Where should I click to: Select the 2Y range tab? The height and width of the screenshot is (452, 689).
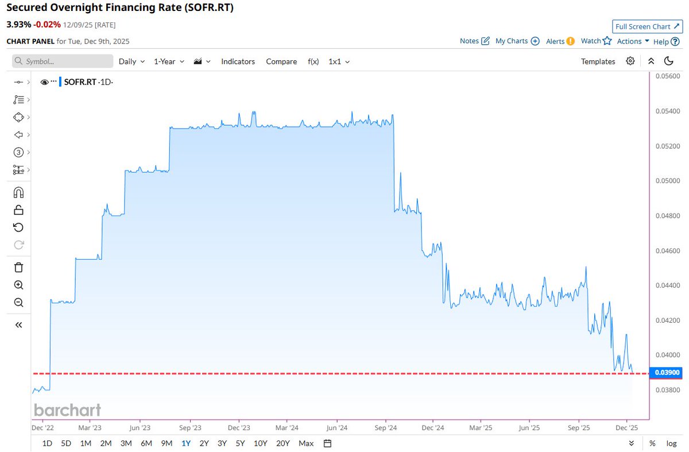point(204,443)
